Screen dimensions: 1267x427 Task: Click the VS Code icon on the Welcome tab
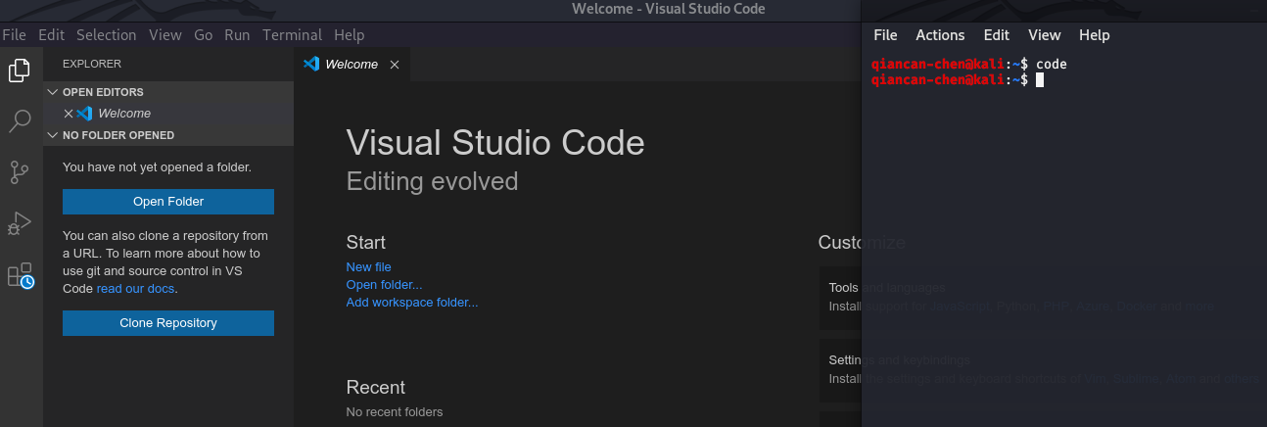pos(311,64)
